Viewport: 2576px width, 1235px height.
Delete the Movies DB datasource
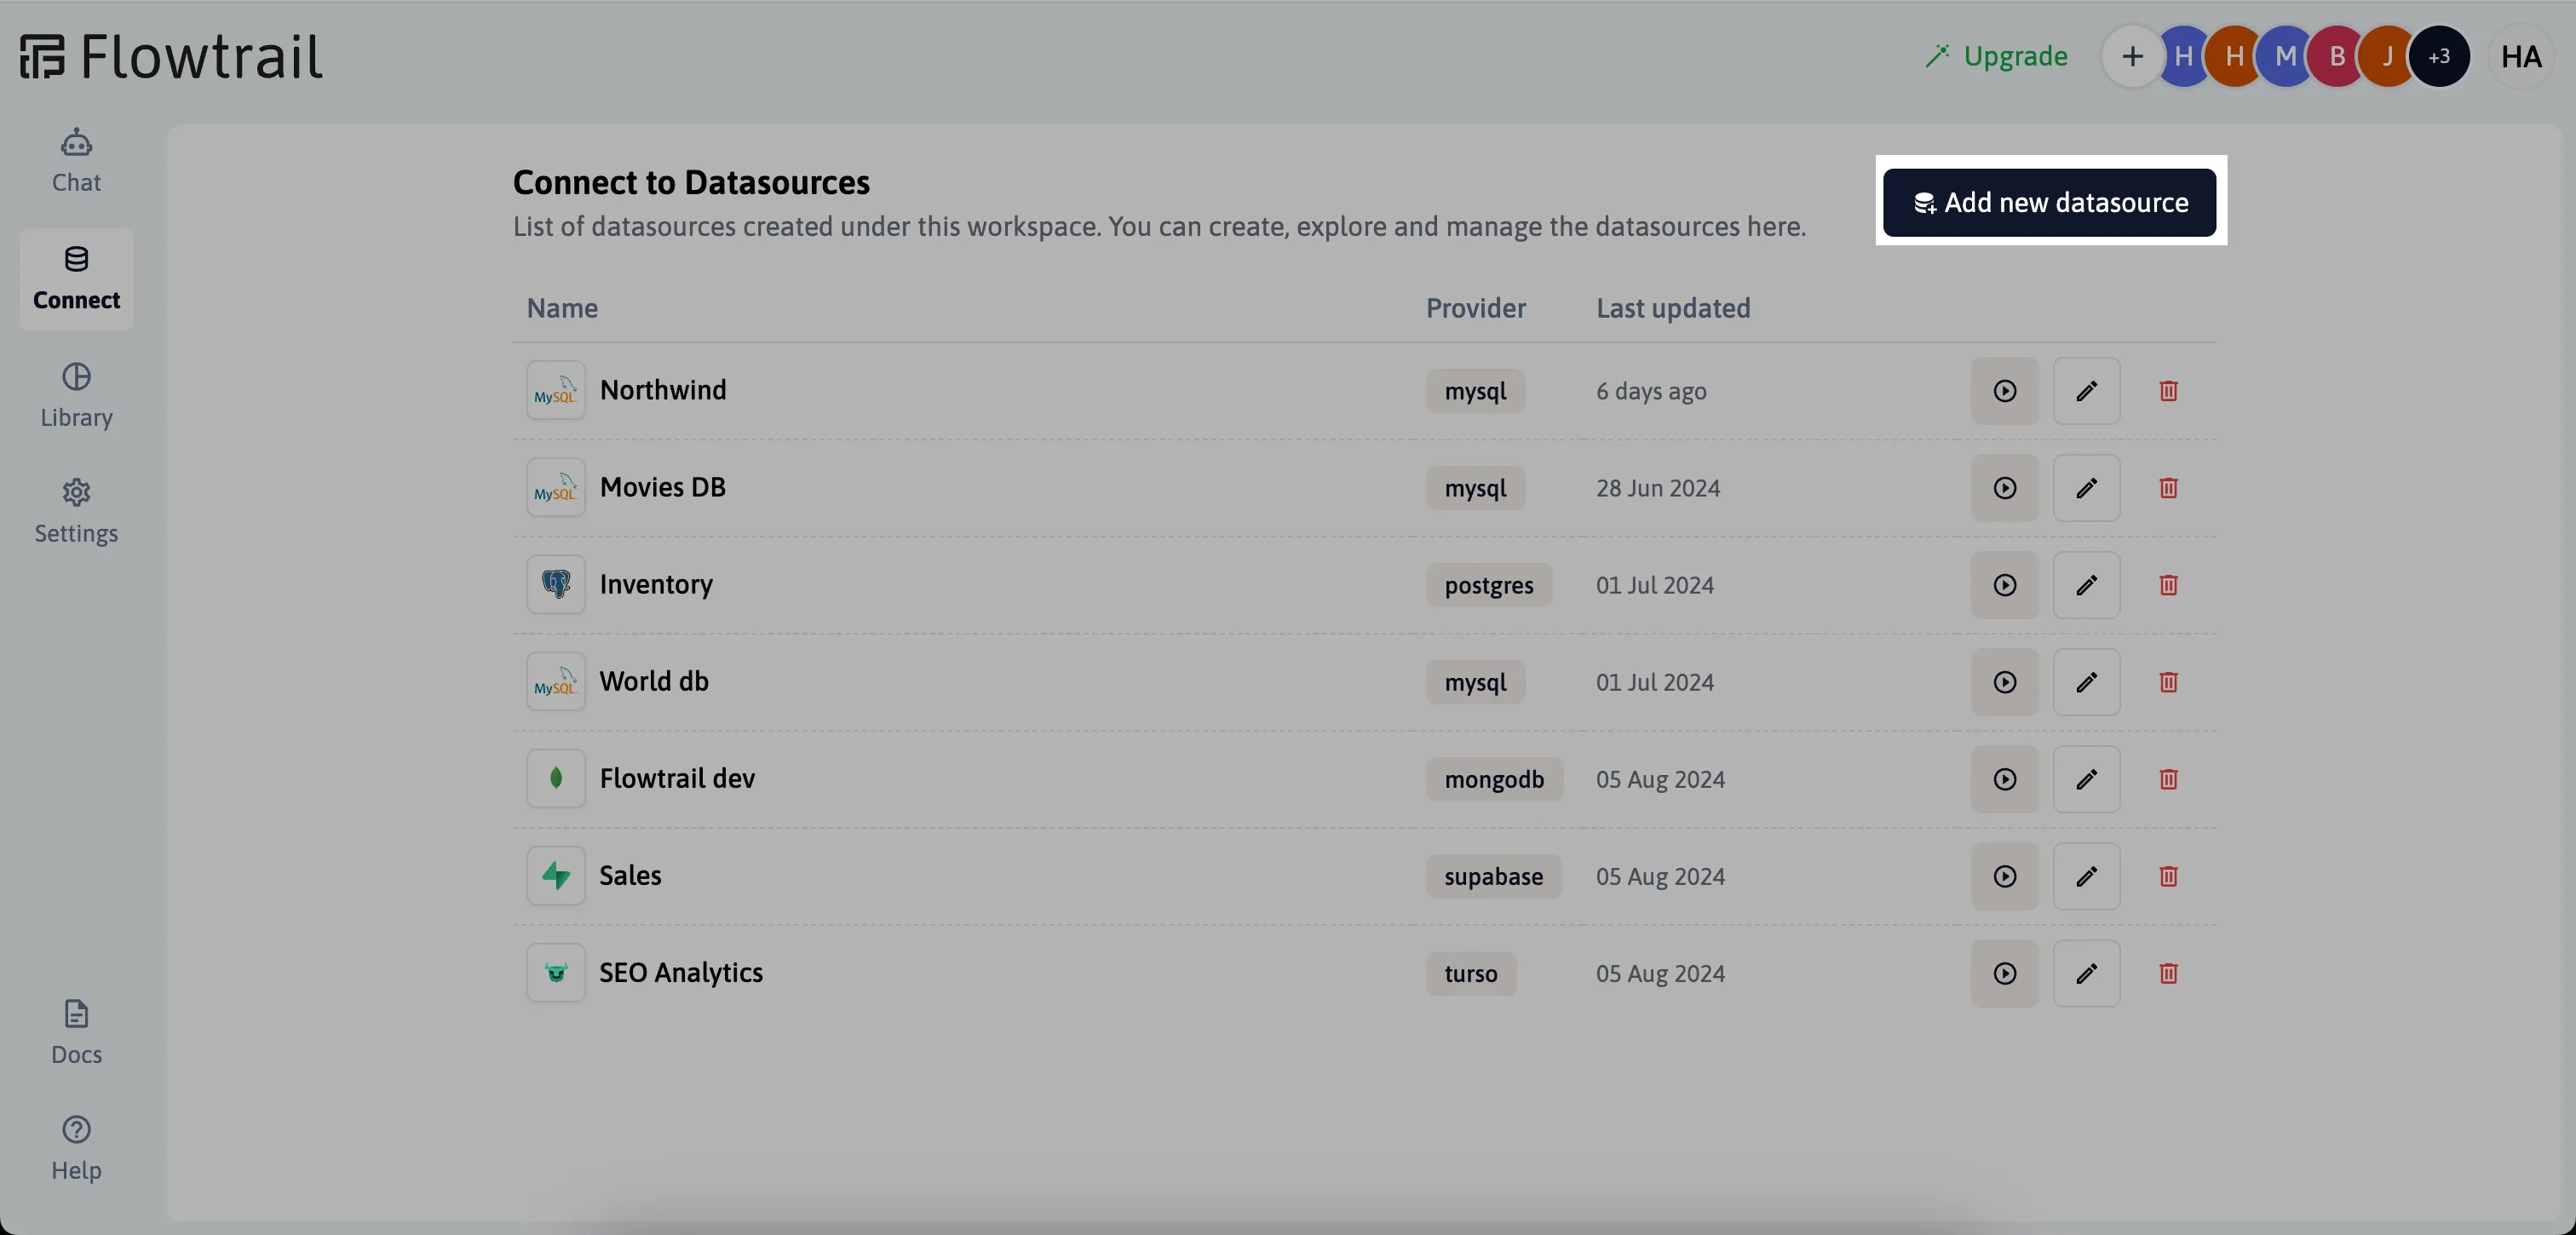[x=2168, y=488]
